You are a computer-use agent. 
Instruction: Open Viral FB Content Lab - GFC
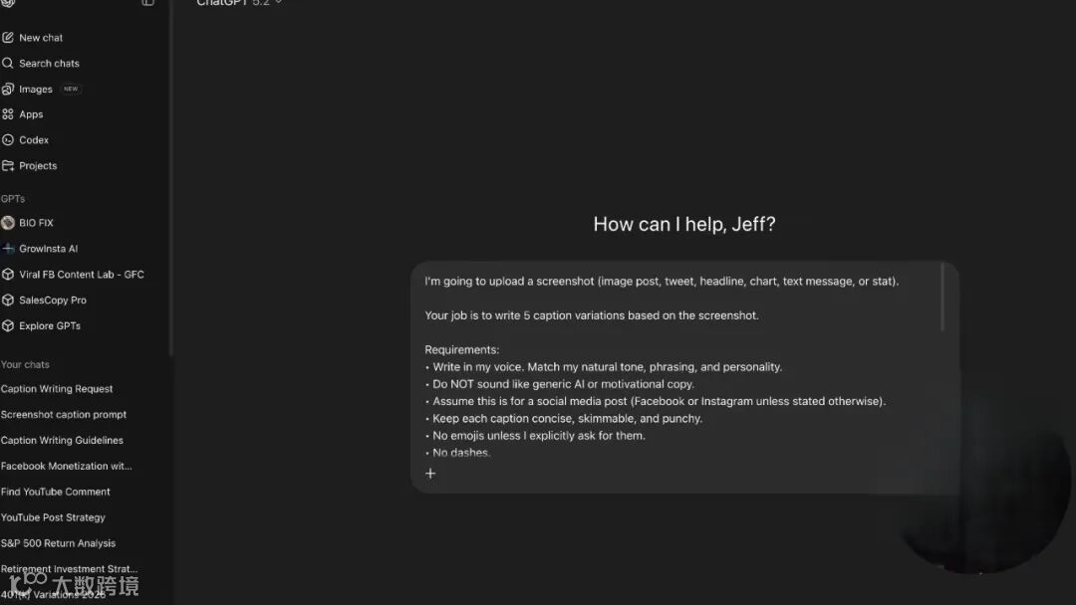pos(84,274)
